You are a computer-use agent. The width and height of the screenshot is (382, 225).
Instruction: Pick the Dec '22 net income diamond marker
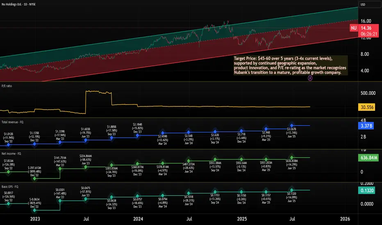point(34,178)
